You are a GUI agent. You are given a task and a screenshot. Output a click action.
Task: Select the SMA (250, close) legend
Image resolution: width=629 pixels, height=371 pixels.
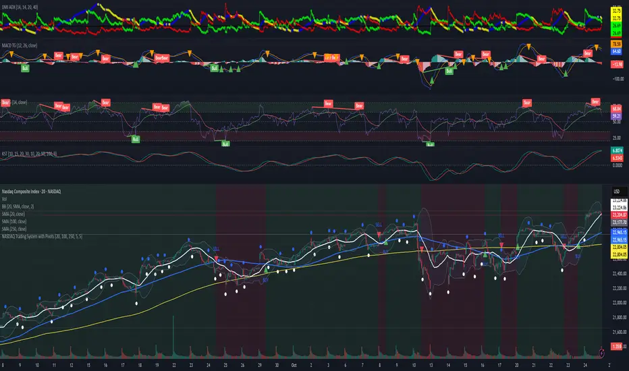(14, 229)
